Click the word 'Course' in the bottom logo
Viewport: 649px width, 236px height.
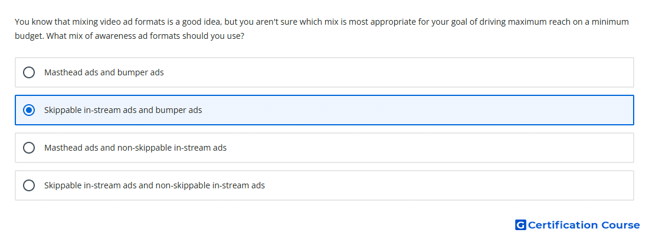[621, 225]
